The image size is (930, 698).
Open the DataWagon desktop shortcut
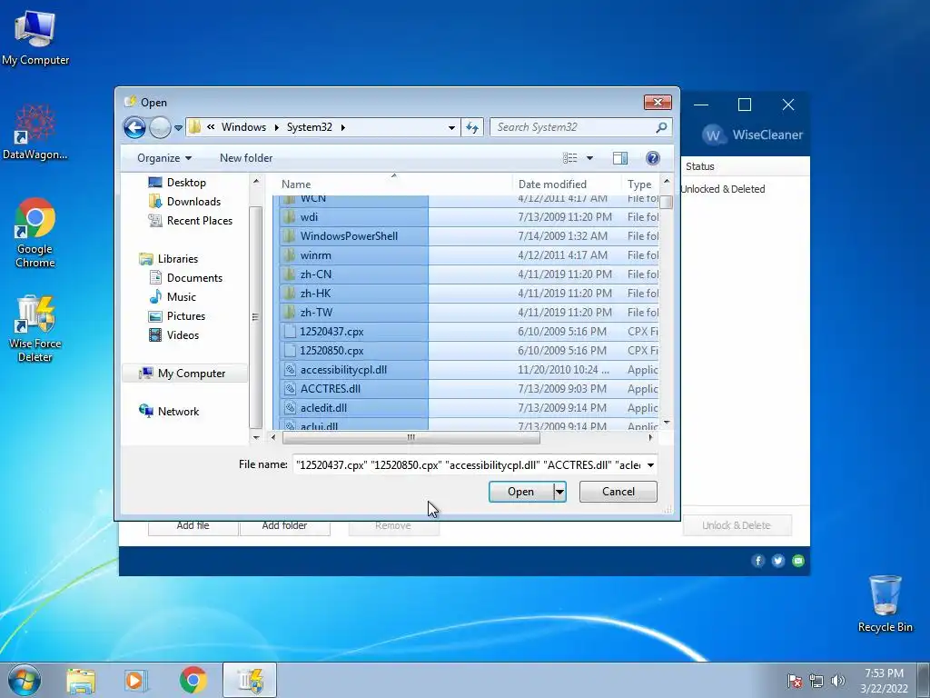[35, 133]
